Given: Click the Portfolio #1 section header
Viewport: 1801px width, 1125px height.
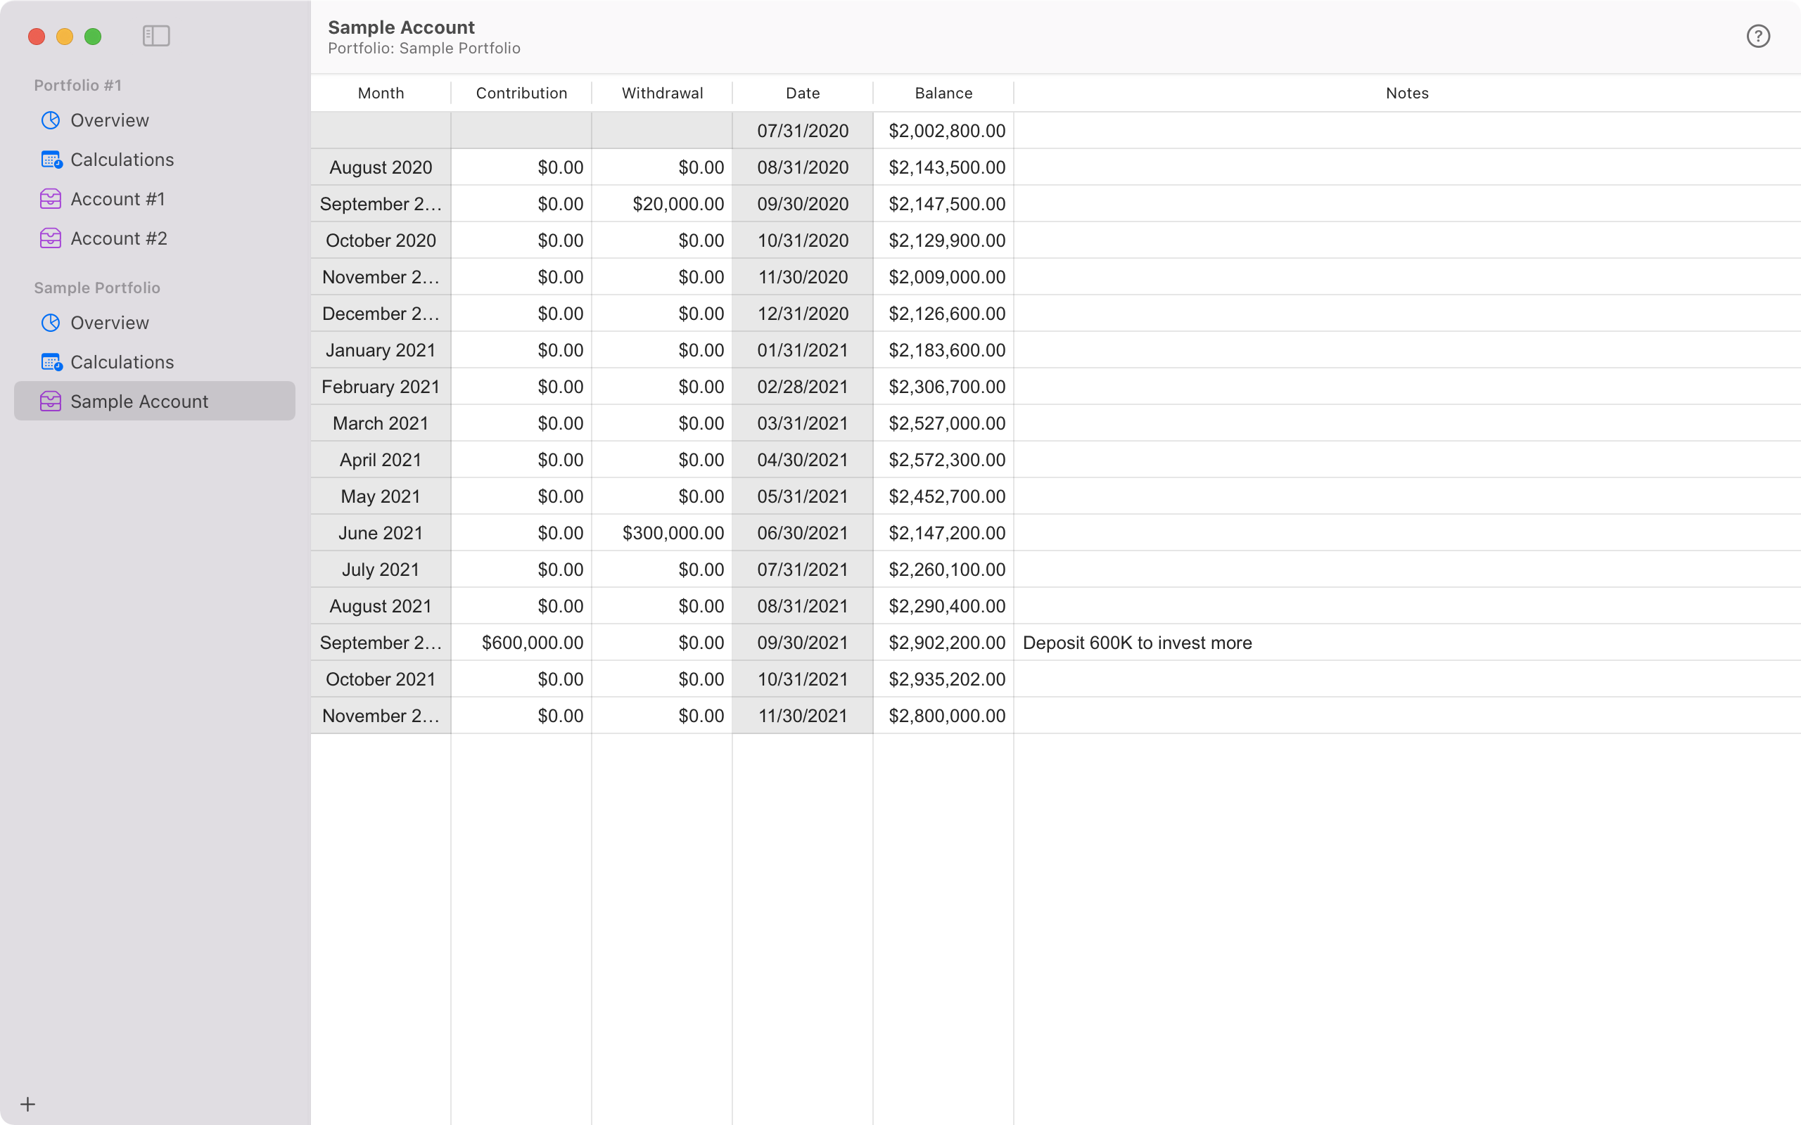Looking at the screenshot, I should click(x=77, y=86).
